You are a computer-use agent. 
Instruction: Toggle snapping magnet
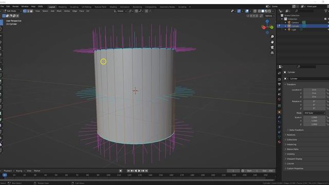point(136,11)
